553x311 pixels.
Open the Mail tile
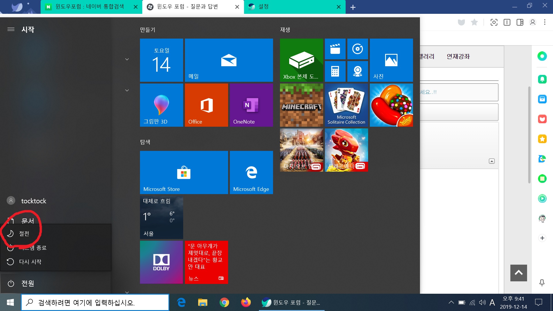(229, 60)
